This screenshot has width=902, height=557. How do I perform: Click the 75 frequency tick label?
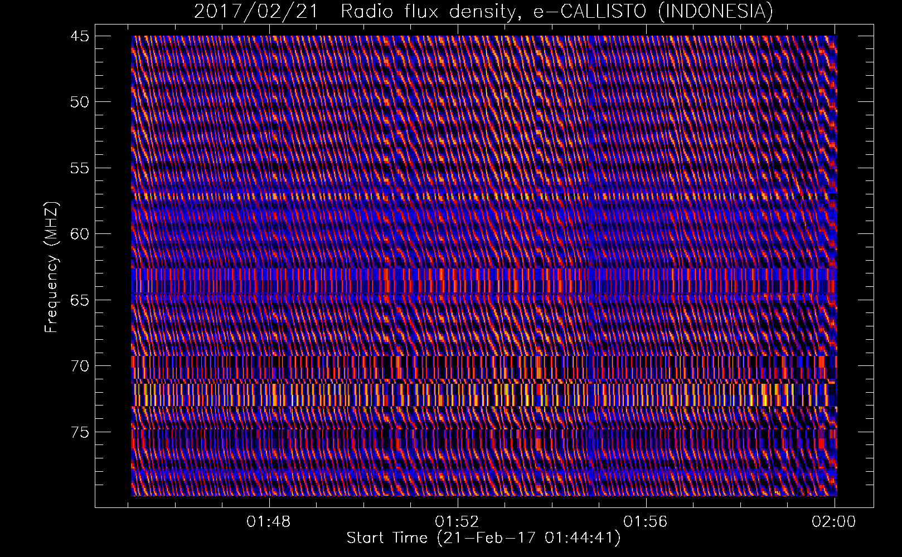click(80, 432)
